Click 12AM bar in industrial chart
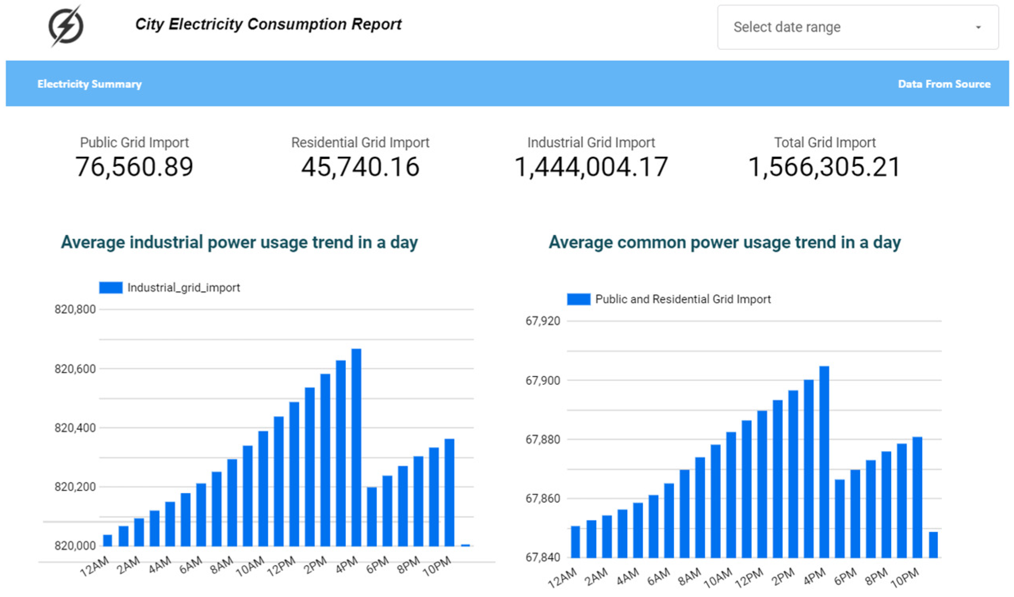1014x597 pixels. tap(107, 540)
